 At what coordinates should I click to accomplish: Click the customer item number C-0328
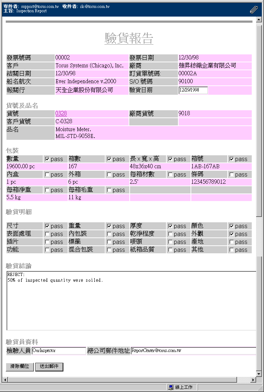[64, 121]
